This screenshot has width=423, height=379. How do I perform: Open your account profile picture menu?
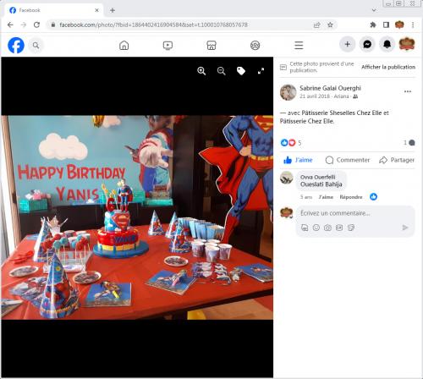point(407,44)
